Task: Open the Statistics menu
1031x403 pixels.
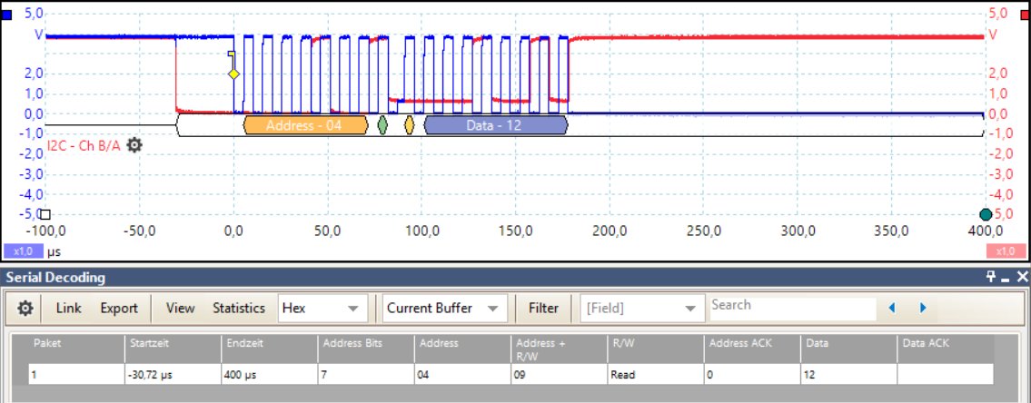Action: (239, 308)
